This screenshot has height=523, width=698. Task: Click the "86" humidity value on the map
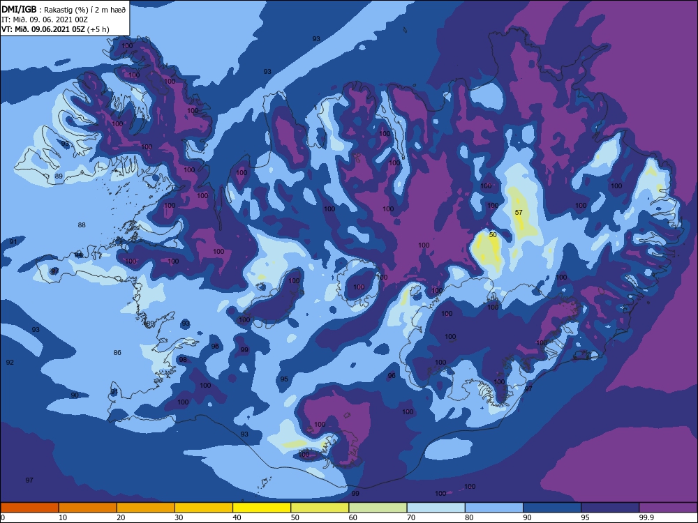pyautogui.click(x=117, y=352)
